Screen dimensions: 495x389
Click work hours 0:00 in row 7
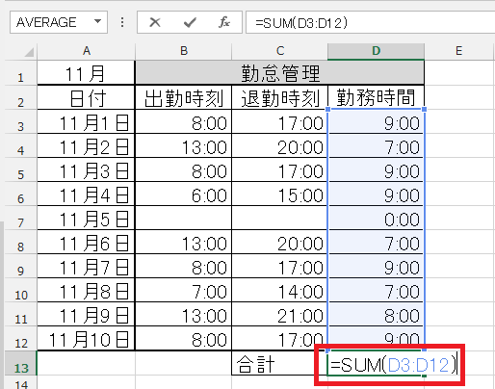(x=376, y=218)
